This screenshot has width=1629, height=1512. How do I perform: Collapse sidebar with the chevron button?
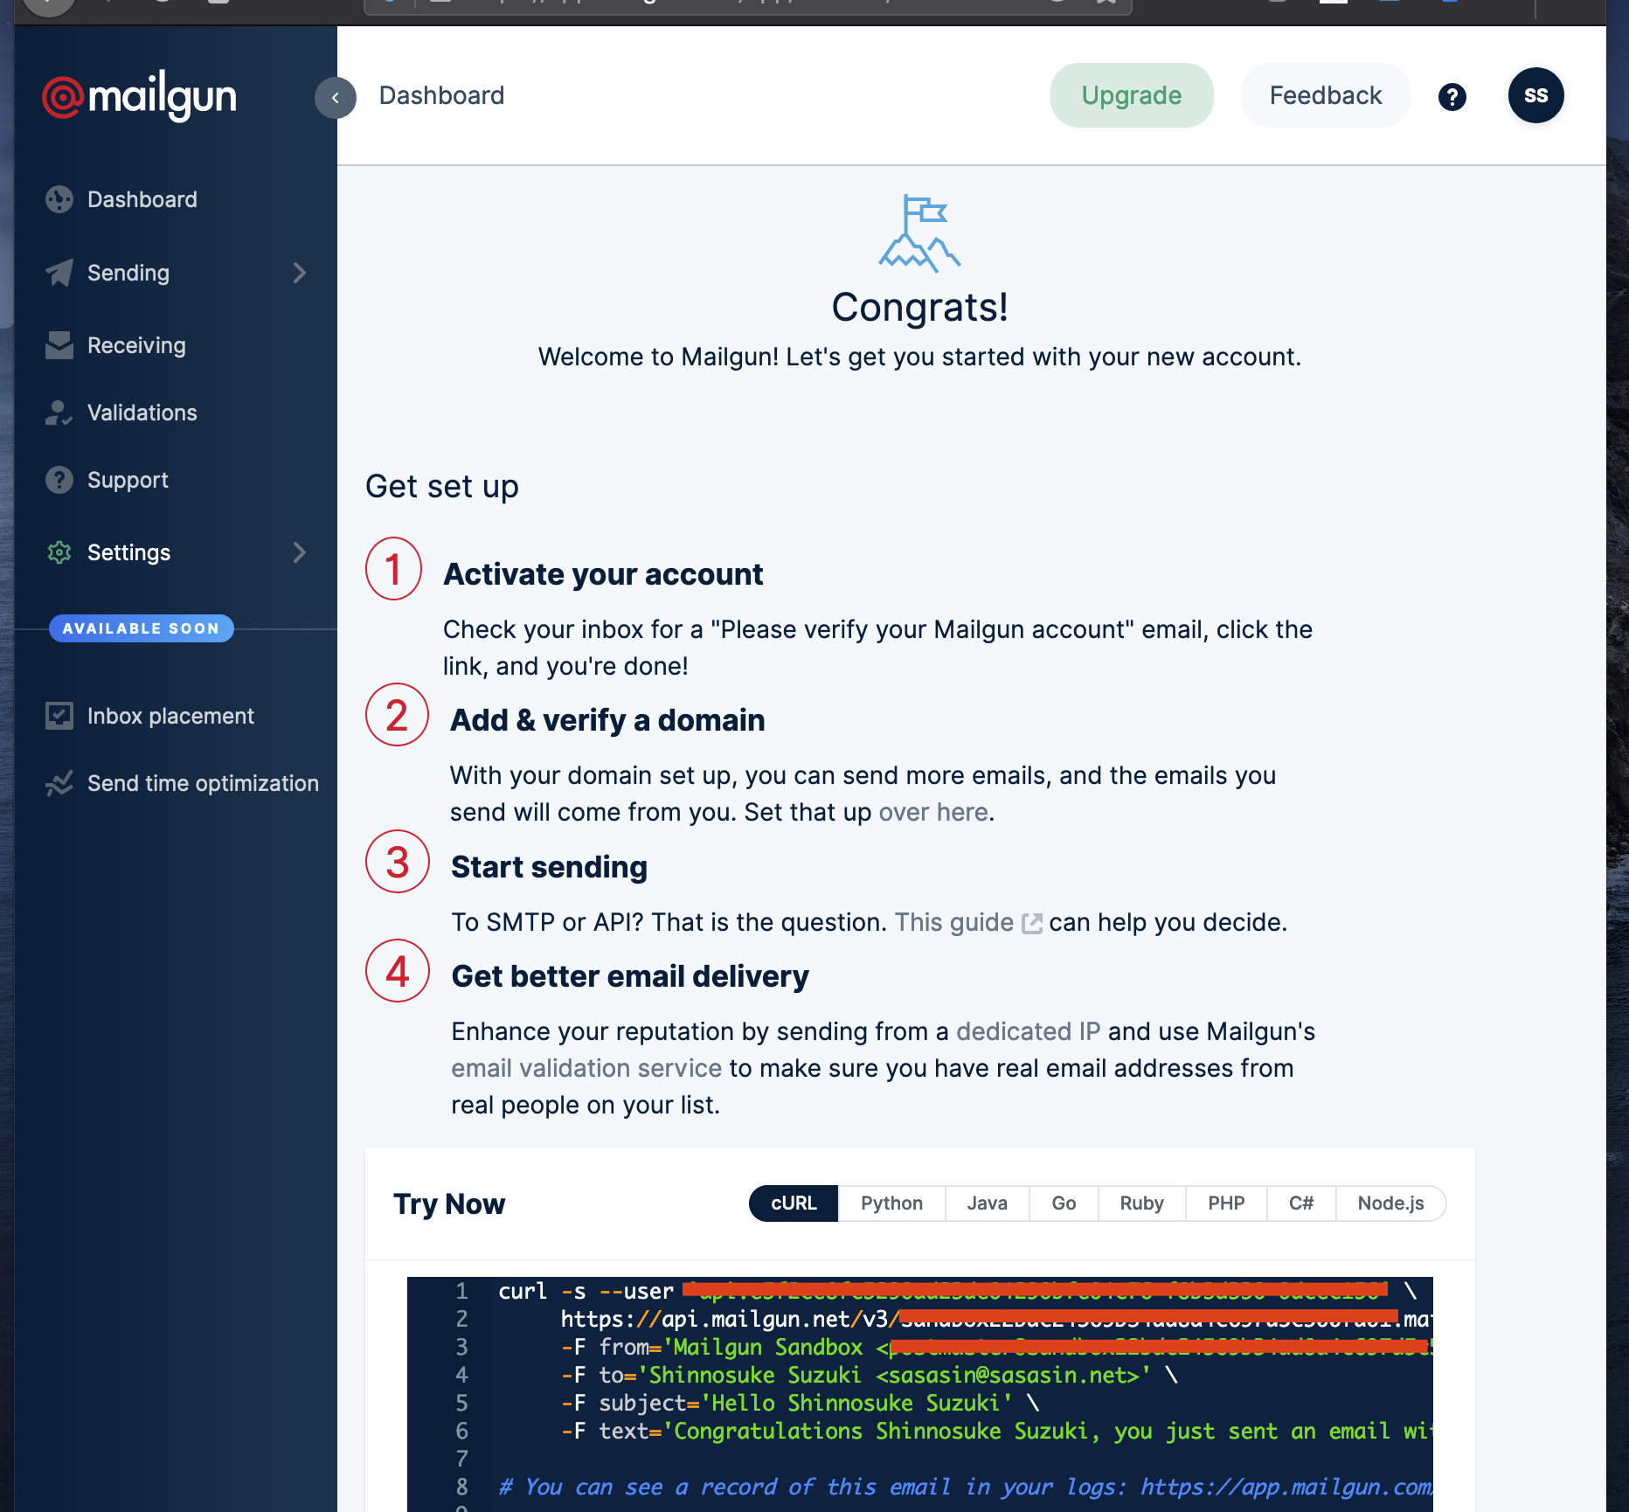pyautogui.click(x=336, y=98)
